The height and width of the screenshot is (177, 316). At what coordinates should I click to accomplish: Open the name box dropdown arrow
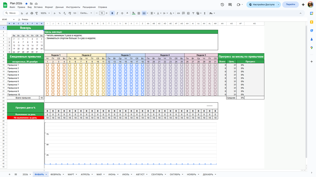(x=14, y=19)
